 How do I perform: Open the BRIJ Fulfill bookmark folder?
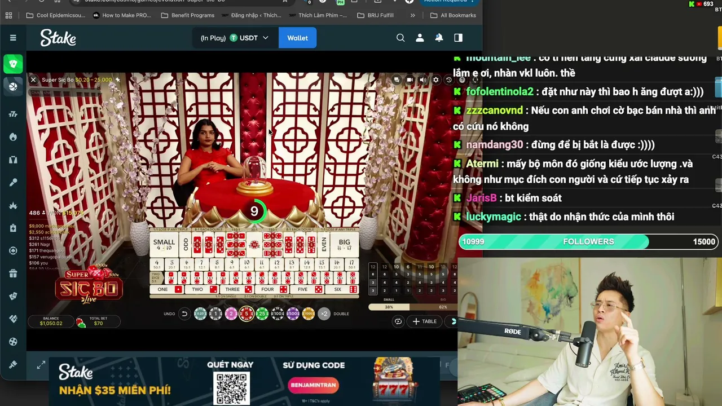(x=375, y=15)
